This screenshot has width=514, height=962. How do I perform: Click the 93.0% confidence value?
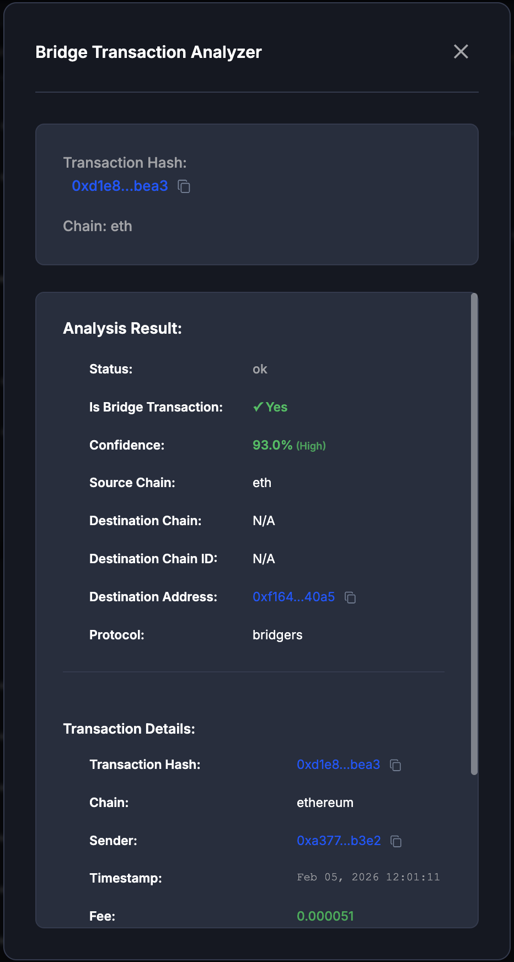point(272,445)
